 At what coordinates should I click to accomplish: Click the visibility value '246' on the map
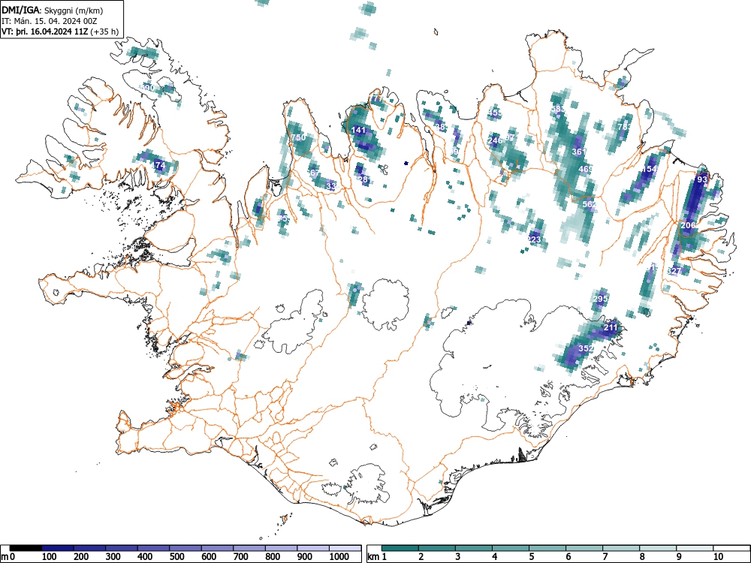[495, 140]
